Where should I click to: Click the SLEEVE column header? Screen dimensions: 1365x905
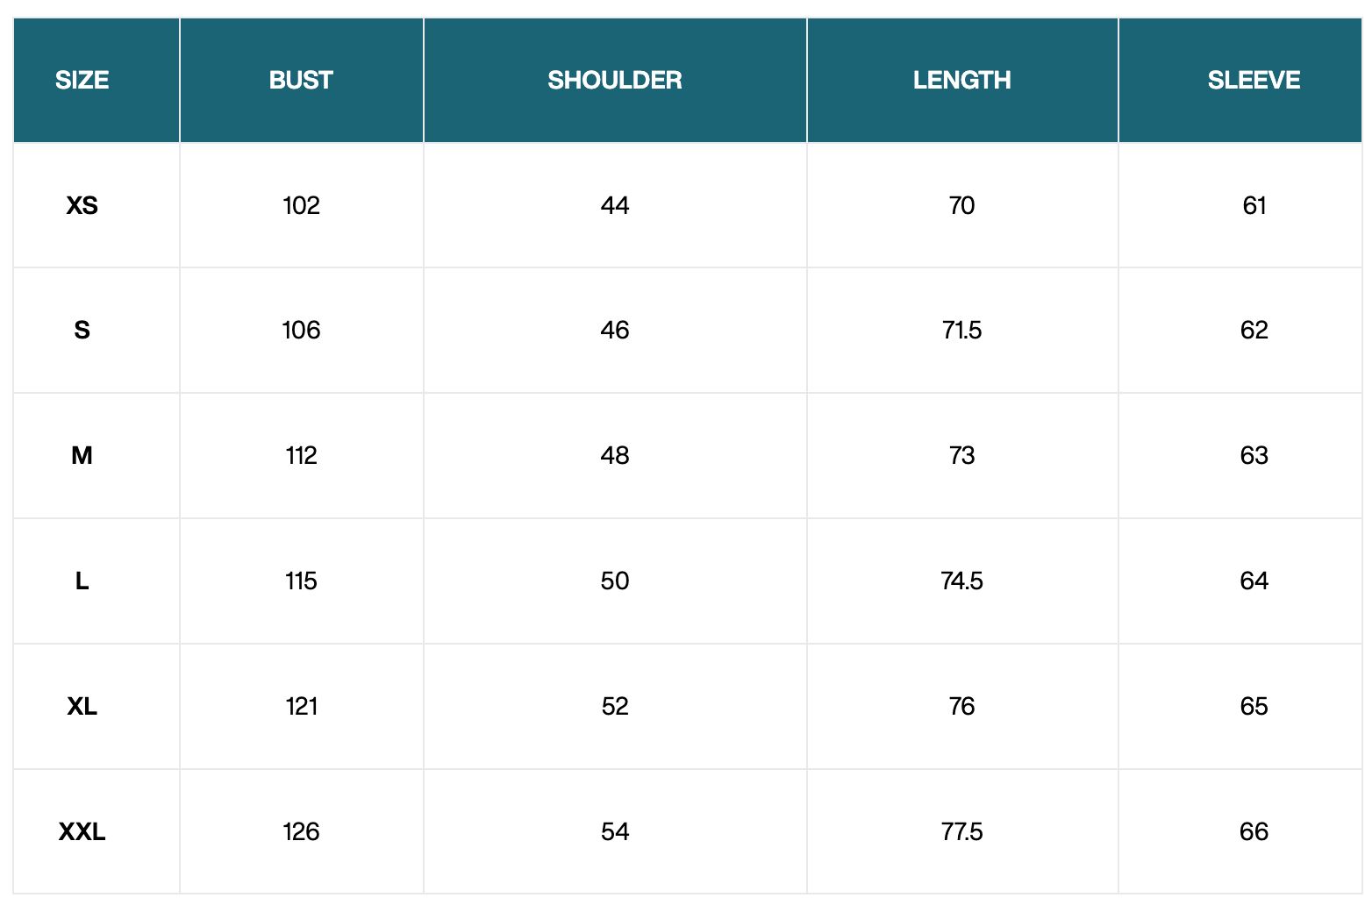(x=1254, y=80)
